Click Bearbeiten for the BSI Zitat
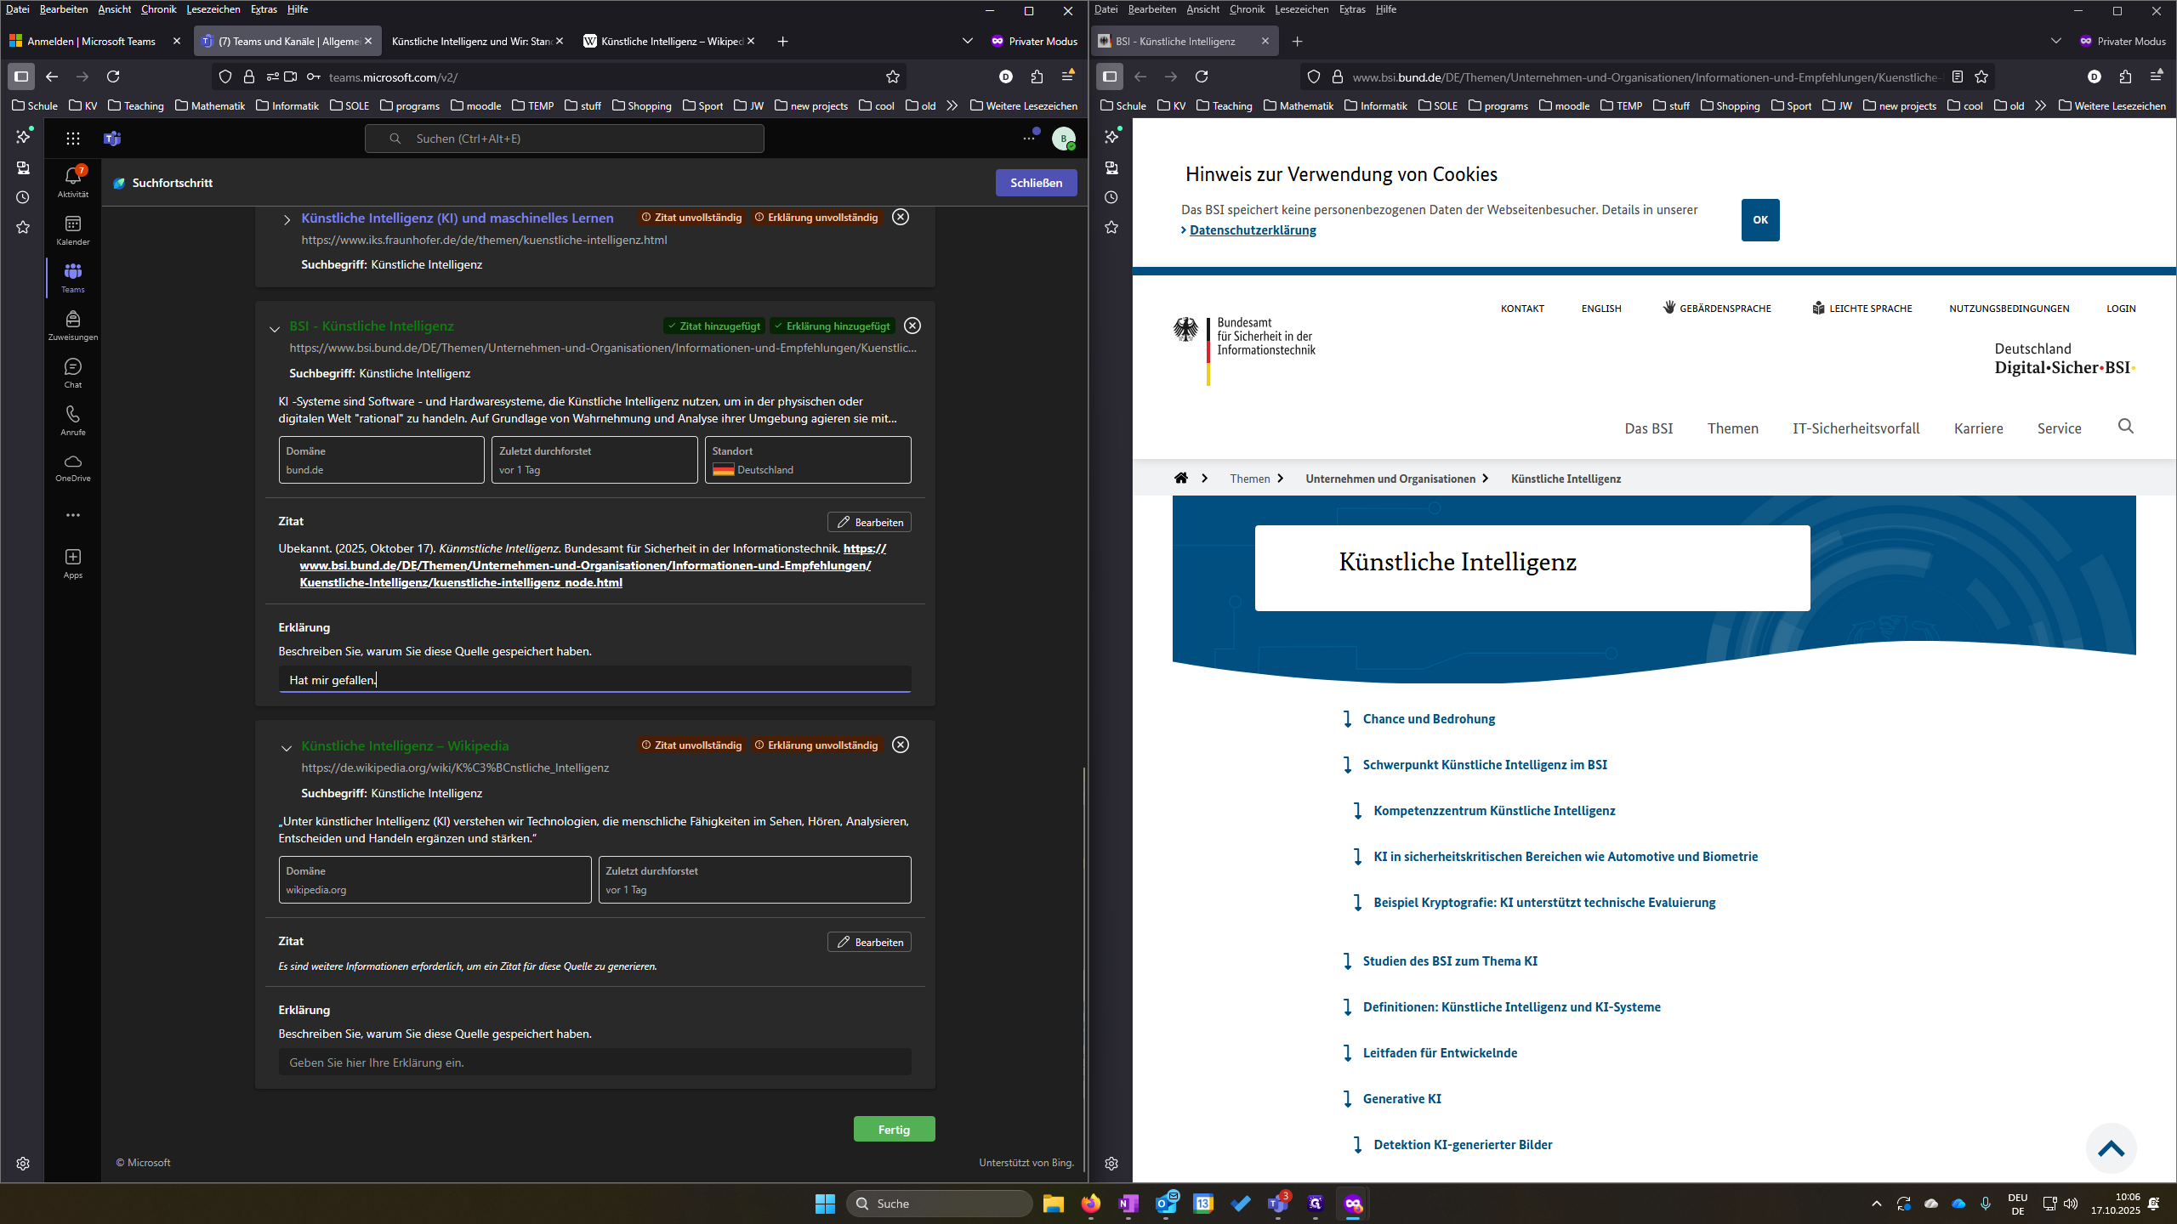 coord(869,522)
